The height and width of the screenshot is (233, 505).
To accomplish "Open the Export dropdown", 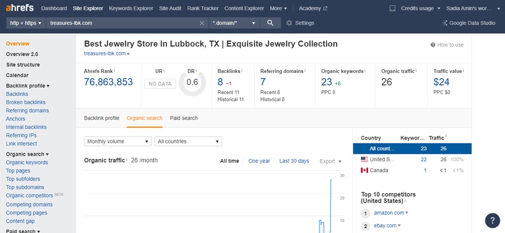I will coord(330,161).
